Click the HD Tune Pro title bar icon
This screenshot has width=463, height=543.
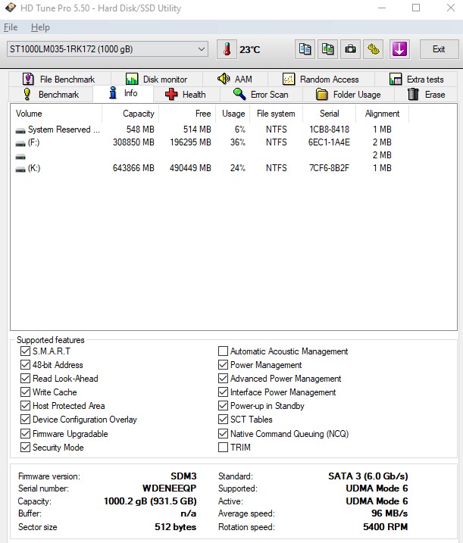[11, 8]
